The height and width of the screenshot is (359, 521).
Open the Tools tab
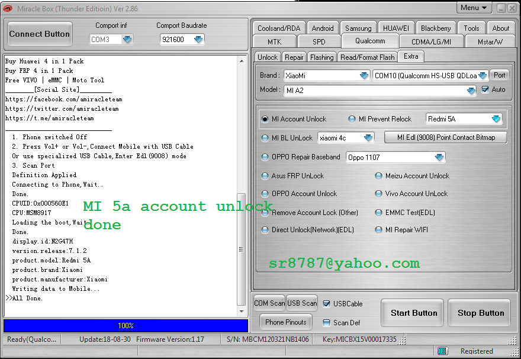click(x=471, y=28)
